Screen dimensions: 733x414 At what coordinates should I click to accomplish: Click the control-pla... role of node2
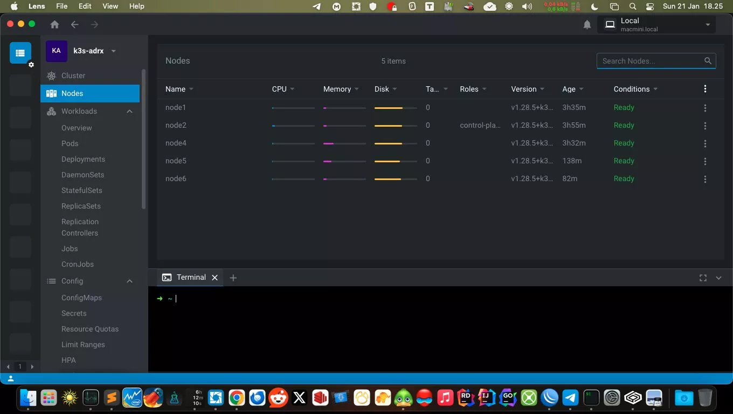pyautogui.click(x=480, y=125)
